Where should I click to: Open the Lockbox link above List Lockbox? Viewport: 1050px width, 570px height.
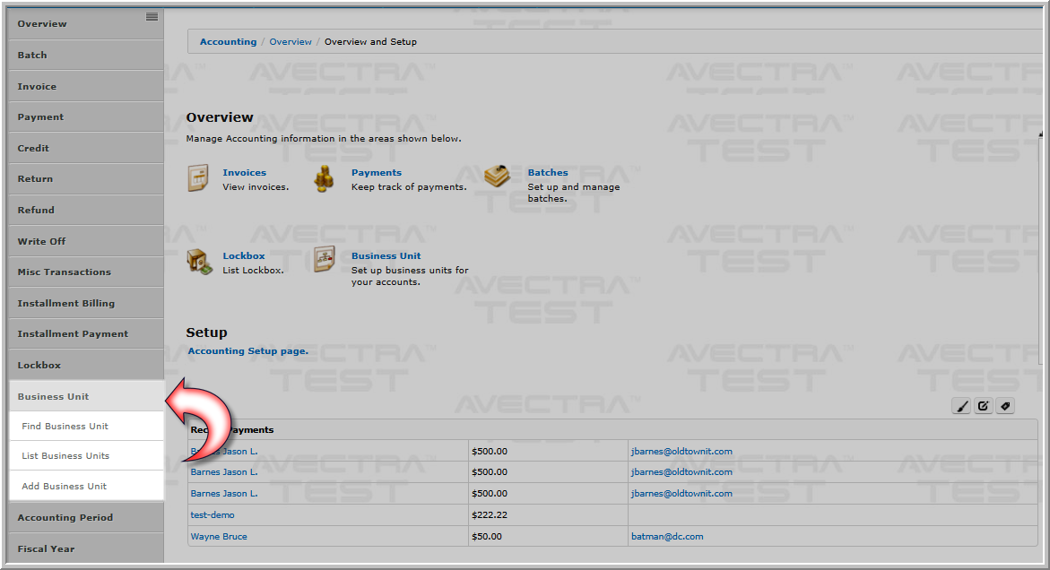tap(244, 255)
